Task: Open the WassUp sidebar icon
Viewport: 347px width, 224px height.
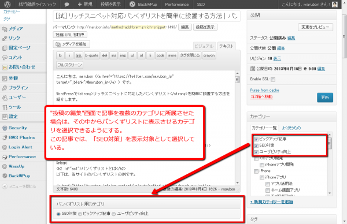Action: click(5, 166)
